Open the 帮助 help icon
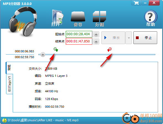This screenshot has height=124, width=163. (151, 18)
